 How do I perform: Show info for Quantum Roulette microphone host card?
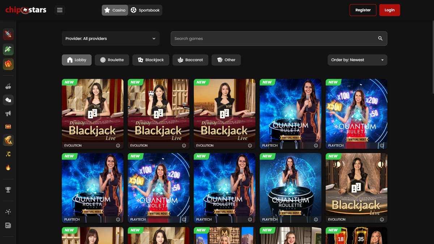250,219
